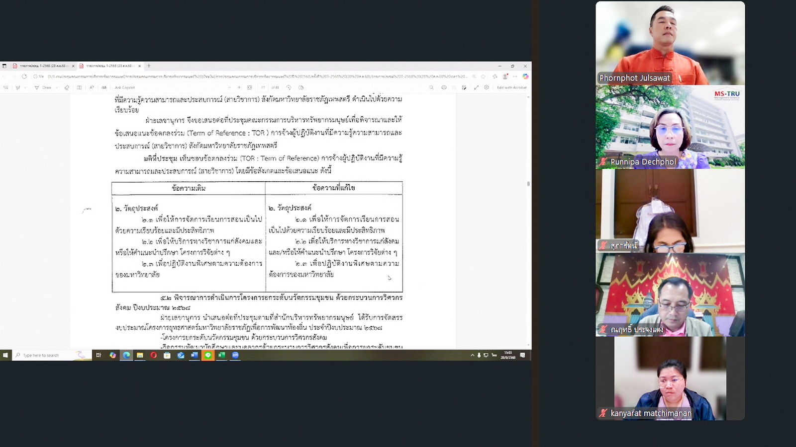This screenshot has width=796, height=447.
Task: Open the Edge profile icon
Action: pyautogui.click(x=505, y=76)
